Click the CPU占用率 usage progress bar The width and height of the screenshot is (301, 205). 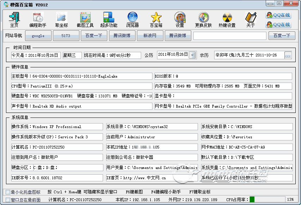[x=267, y=199]
